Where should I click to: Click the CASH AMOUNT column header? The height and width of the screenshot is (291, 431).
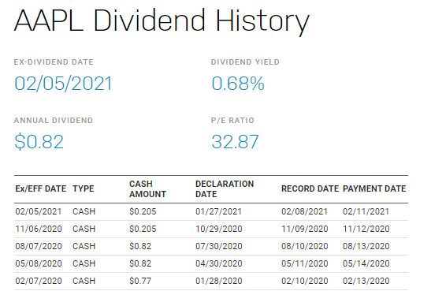[147, 189]
